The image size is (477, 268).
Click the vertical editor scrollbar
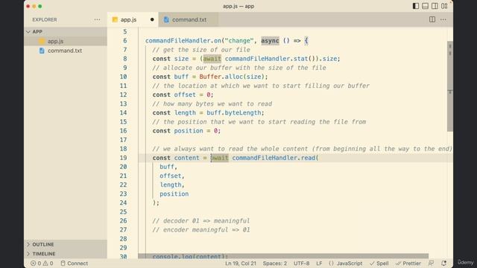coord(450,86)
